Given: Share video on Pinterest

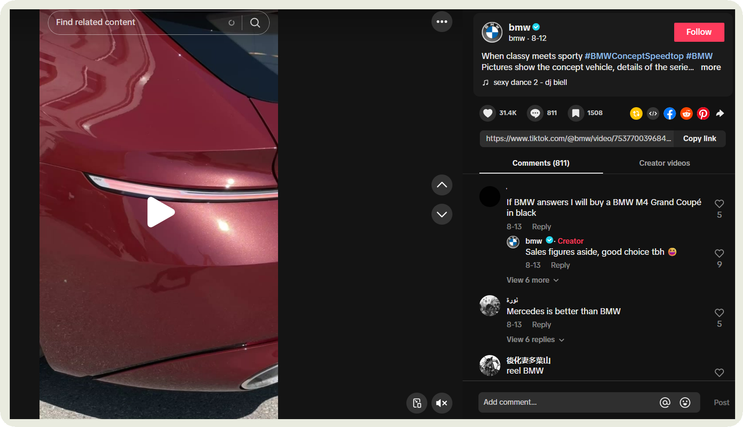Looking at the screenshot, I should (703, 113).
